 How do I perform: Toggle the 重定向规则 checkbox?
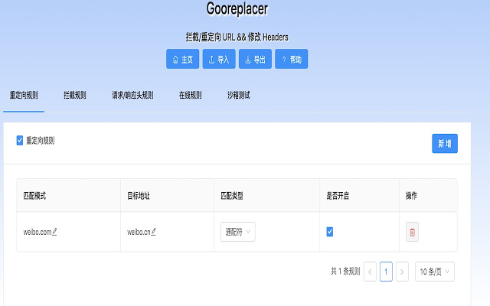click(x=20, y=141)
